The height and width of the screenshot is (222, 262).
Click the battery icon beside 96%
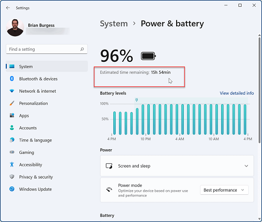[148, 56]
